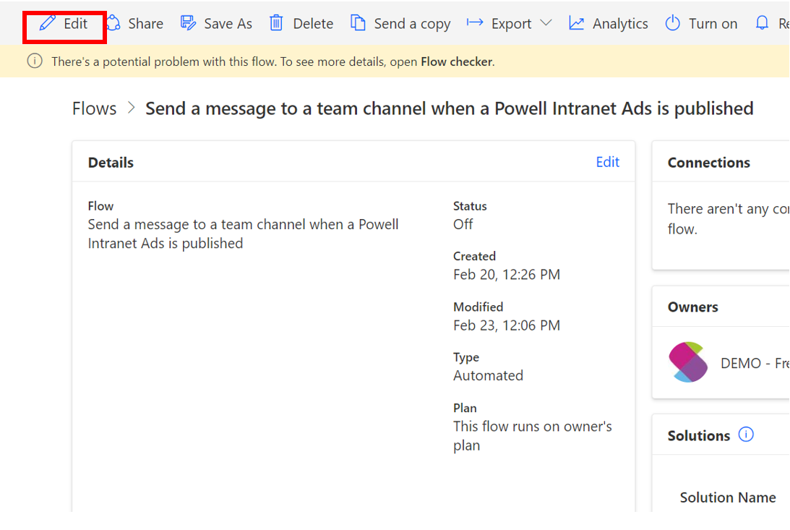The image size is (790, 530).
Task: Click the Type value Automated
Action: 488,375
